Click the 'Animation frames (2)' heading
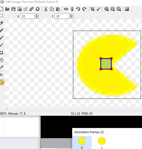Image resolution: width=142 pixels, height=149 pixels. click(x=89, y=132)
